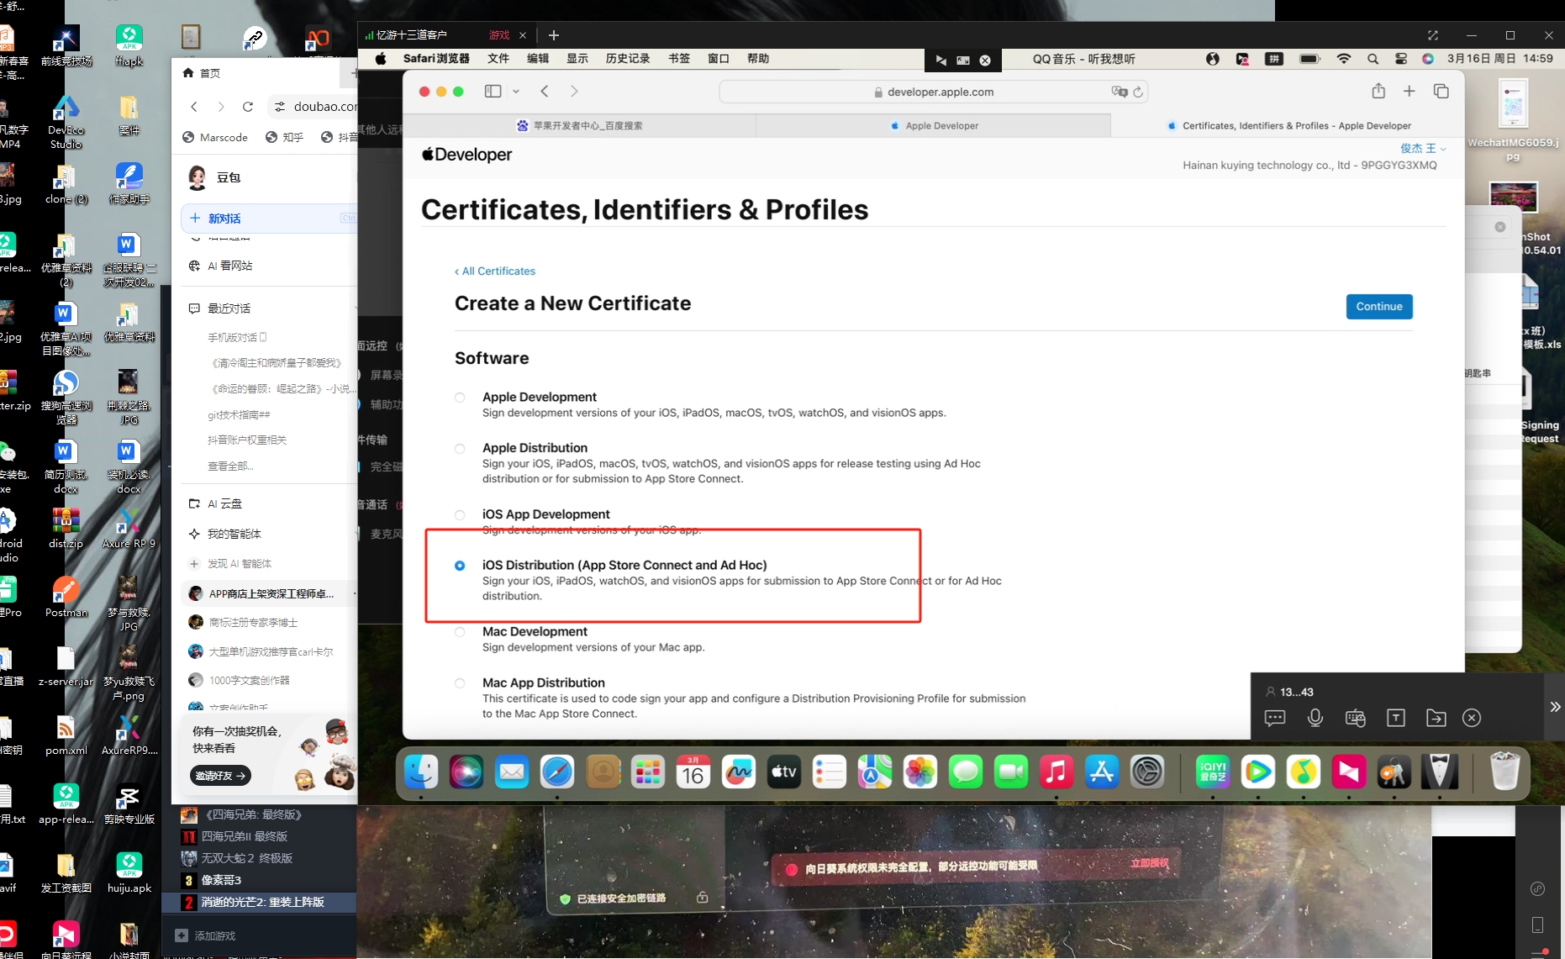Click the Wi-Fi status icon
The height and width of the screenshot is (959, 1565).
(1344, 59)
